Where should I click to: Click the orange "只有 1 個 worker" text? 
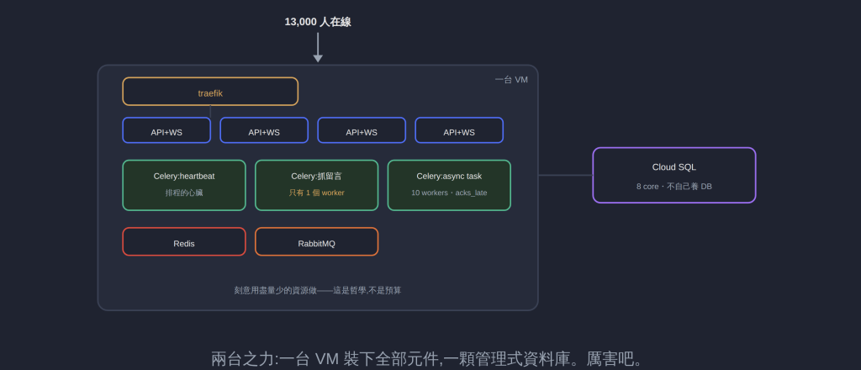316,193
